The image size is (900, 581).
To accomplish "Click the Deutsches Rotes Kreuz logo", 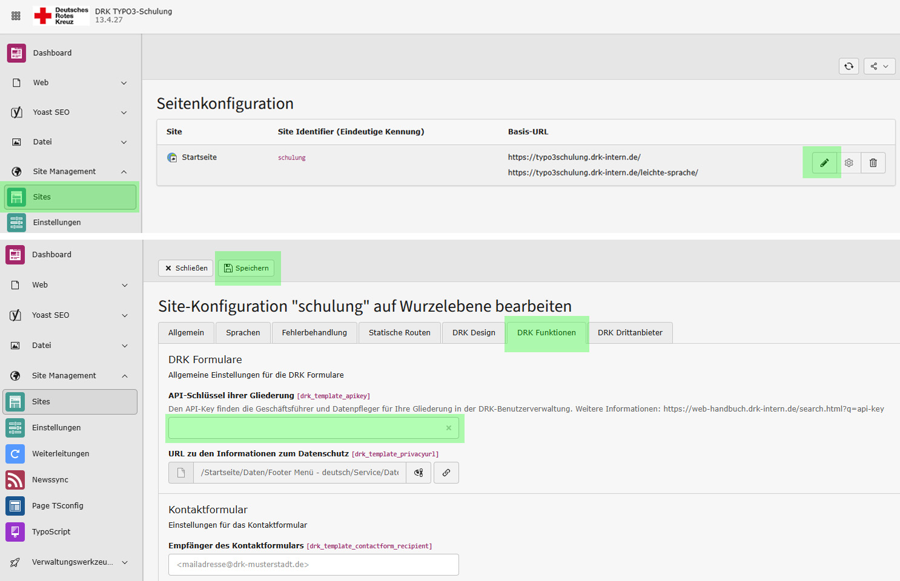I will point(61,16).
